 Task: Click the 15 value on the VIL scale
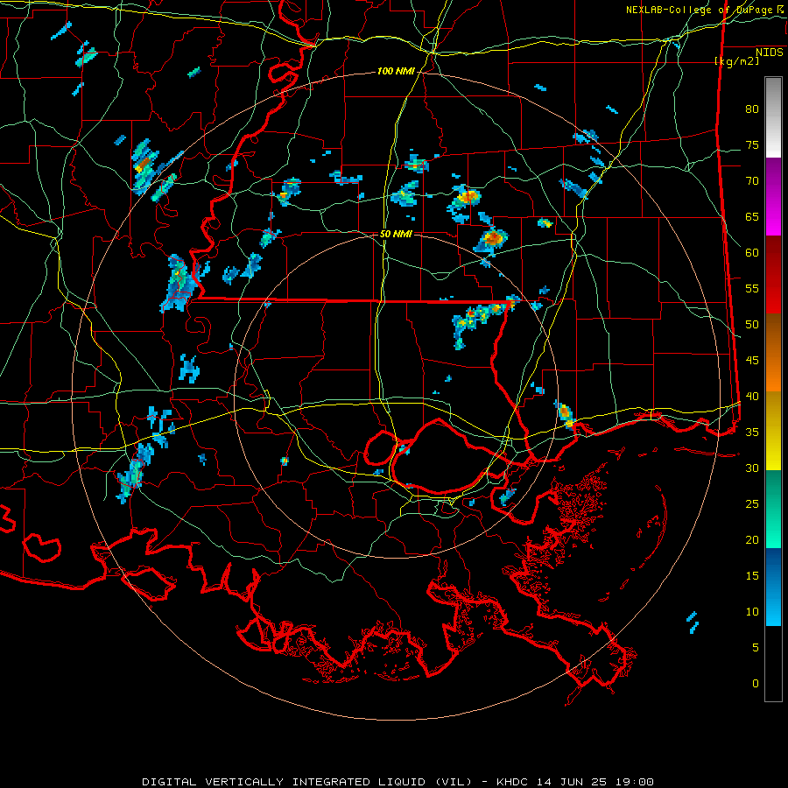(752, 576)
